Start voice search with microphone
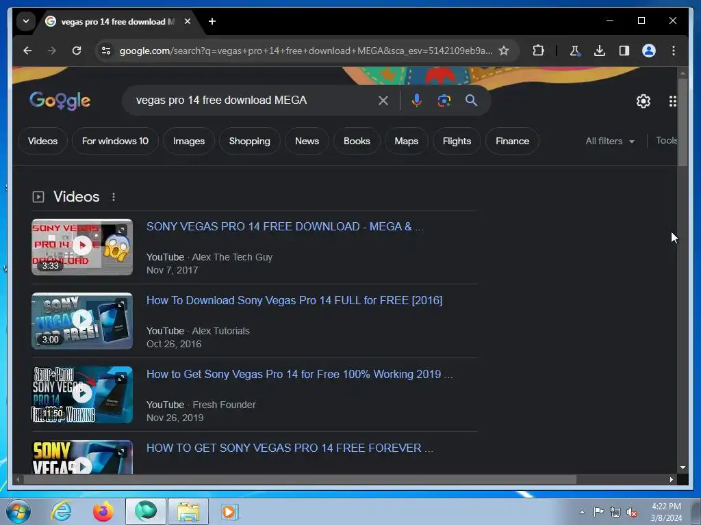This screenshot has height=525, width=701. pos(417,100)
